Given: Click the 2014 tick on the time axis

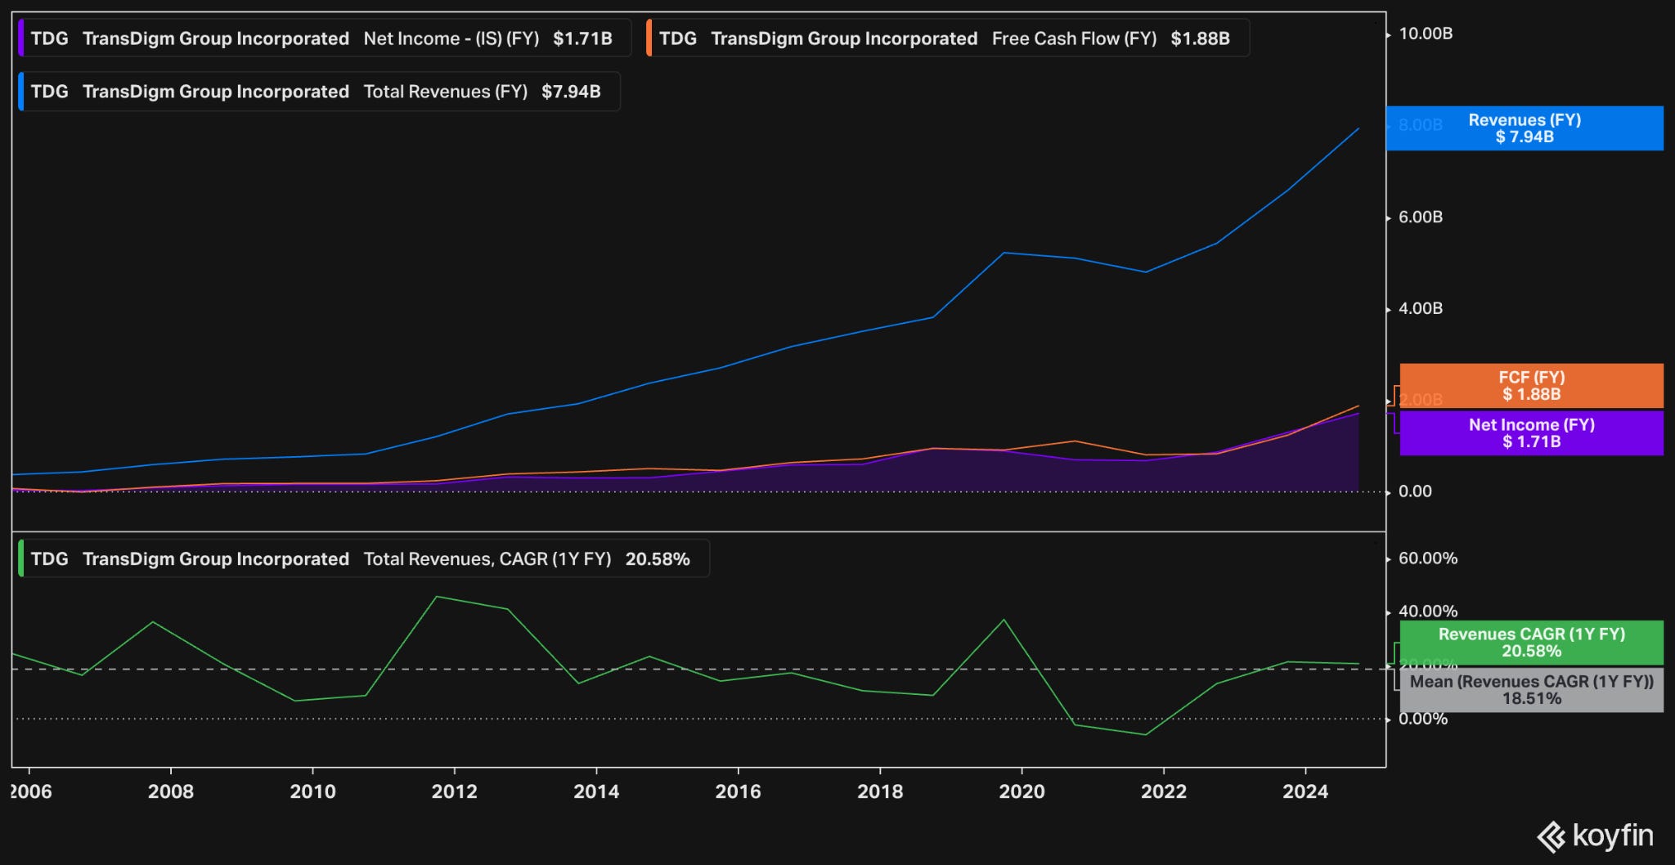Looking at the screenshot, I should pos(596,791).
